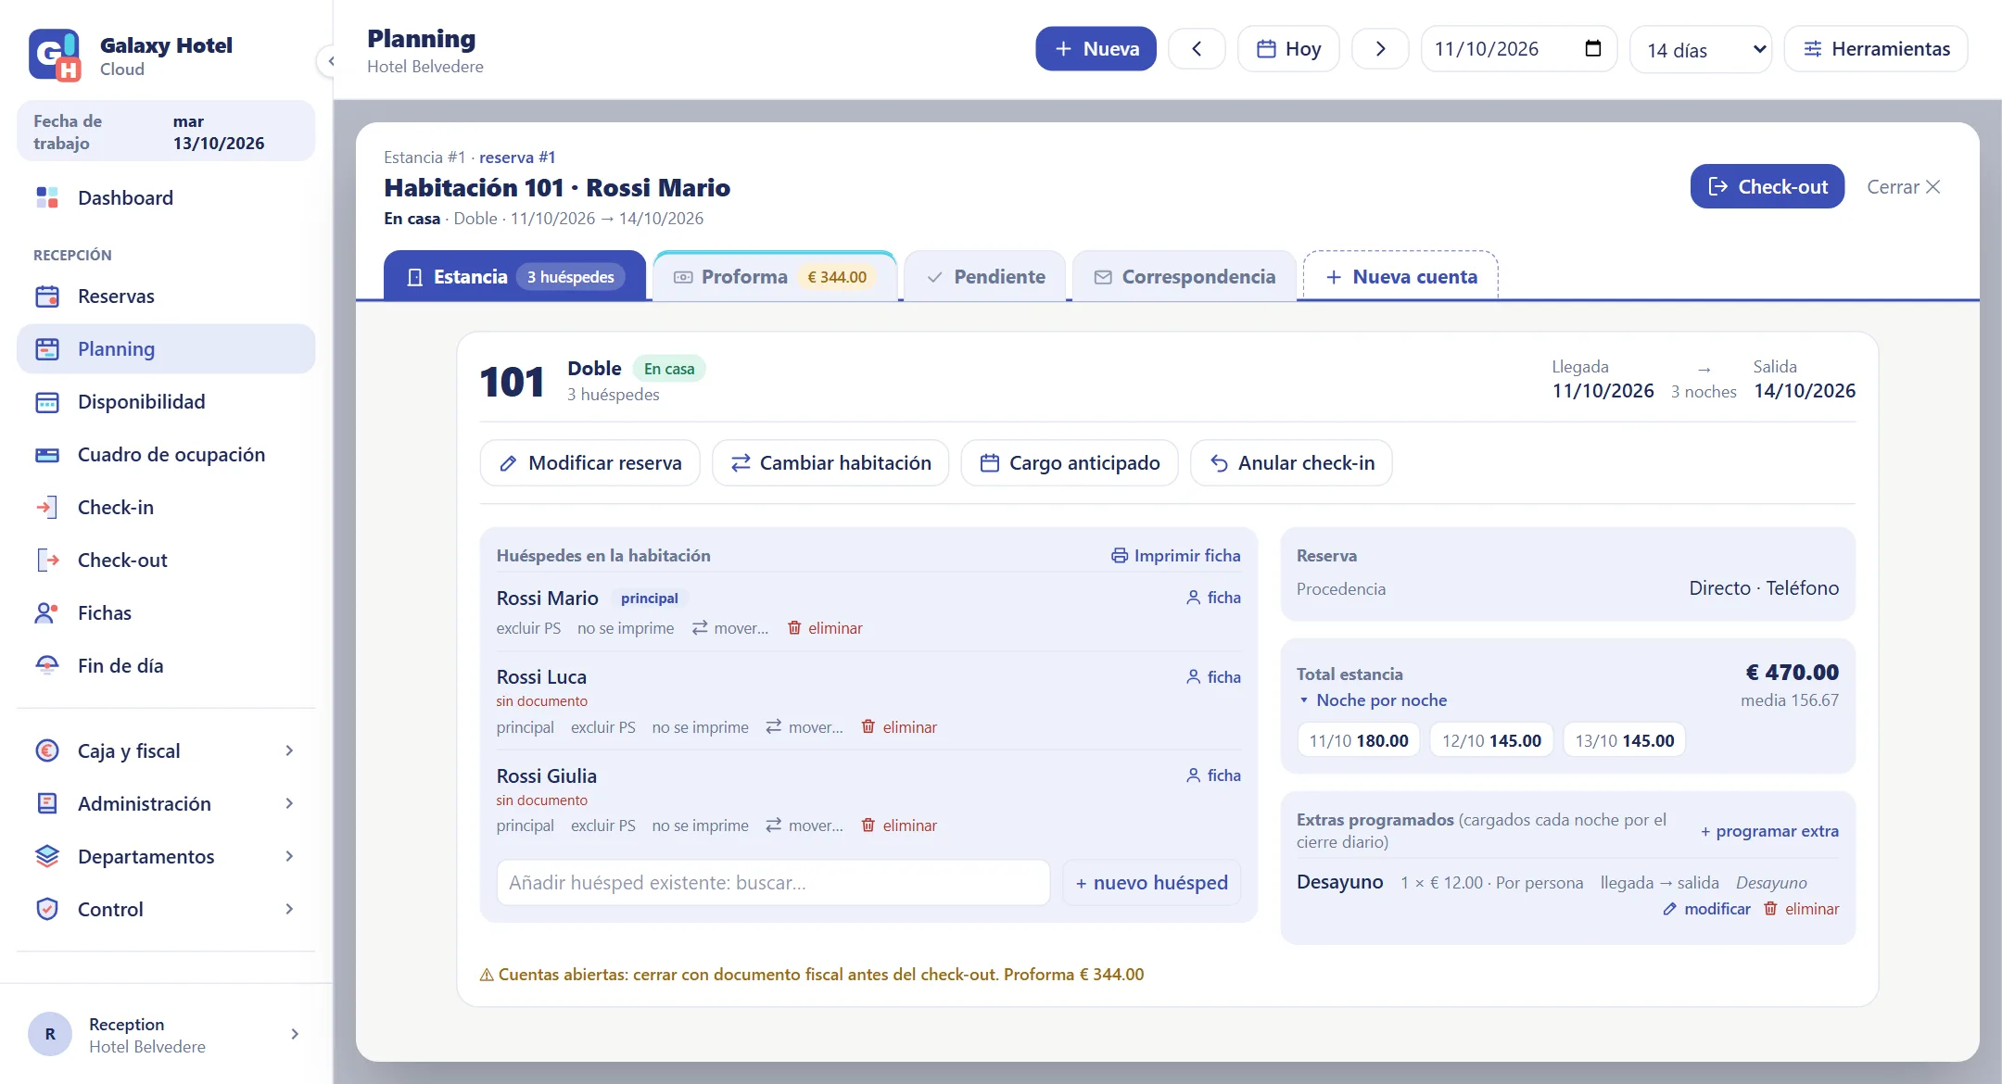Toggle 'no se imprime' for Rossi Luca
Image resolution: width=2002 pixels, height=1084 pixels.
700,727
